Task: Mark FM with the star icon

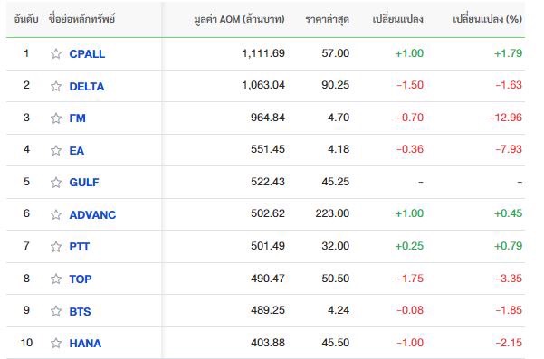Action: [56, 118]
